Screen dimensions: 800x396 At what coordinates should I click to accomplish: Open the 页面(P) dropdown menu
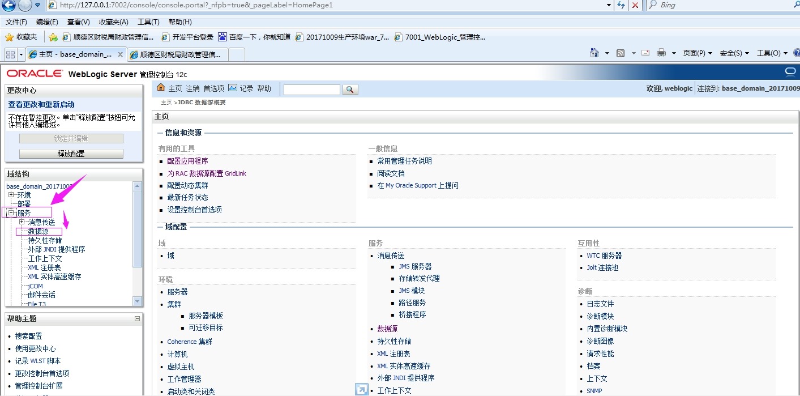698,53
